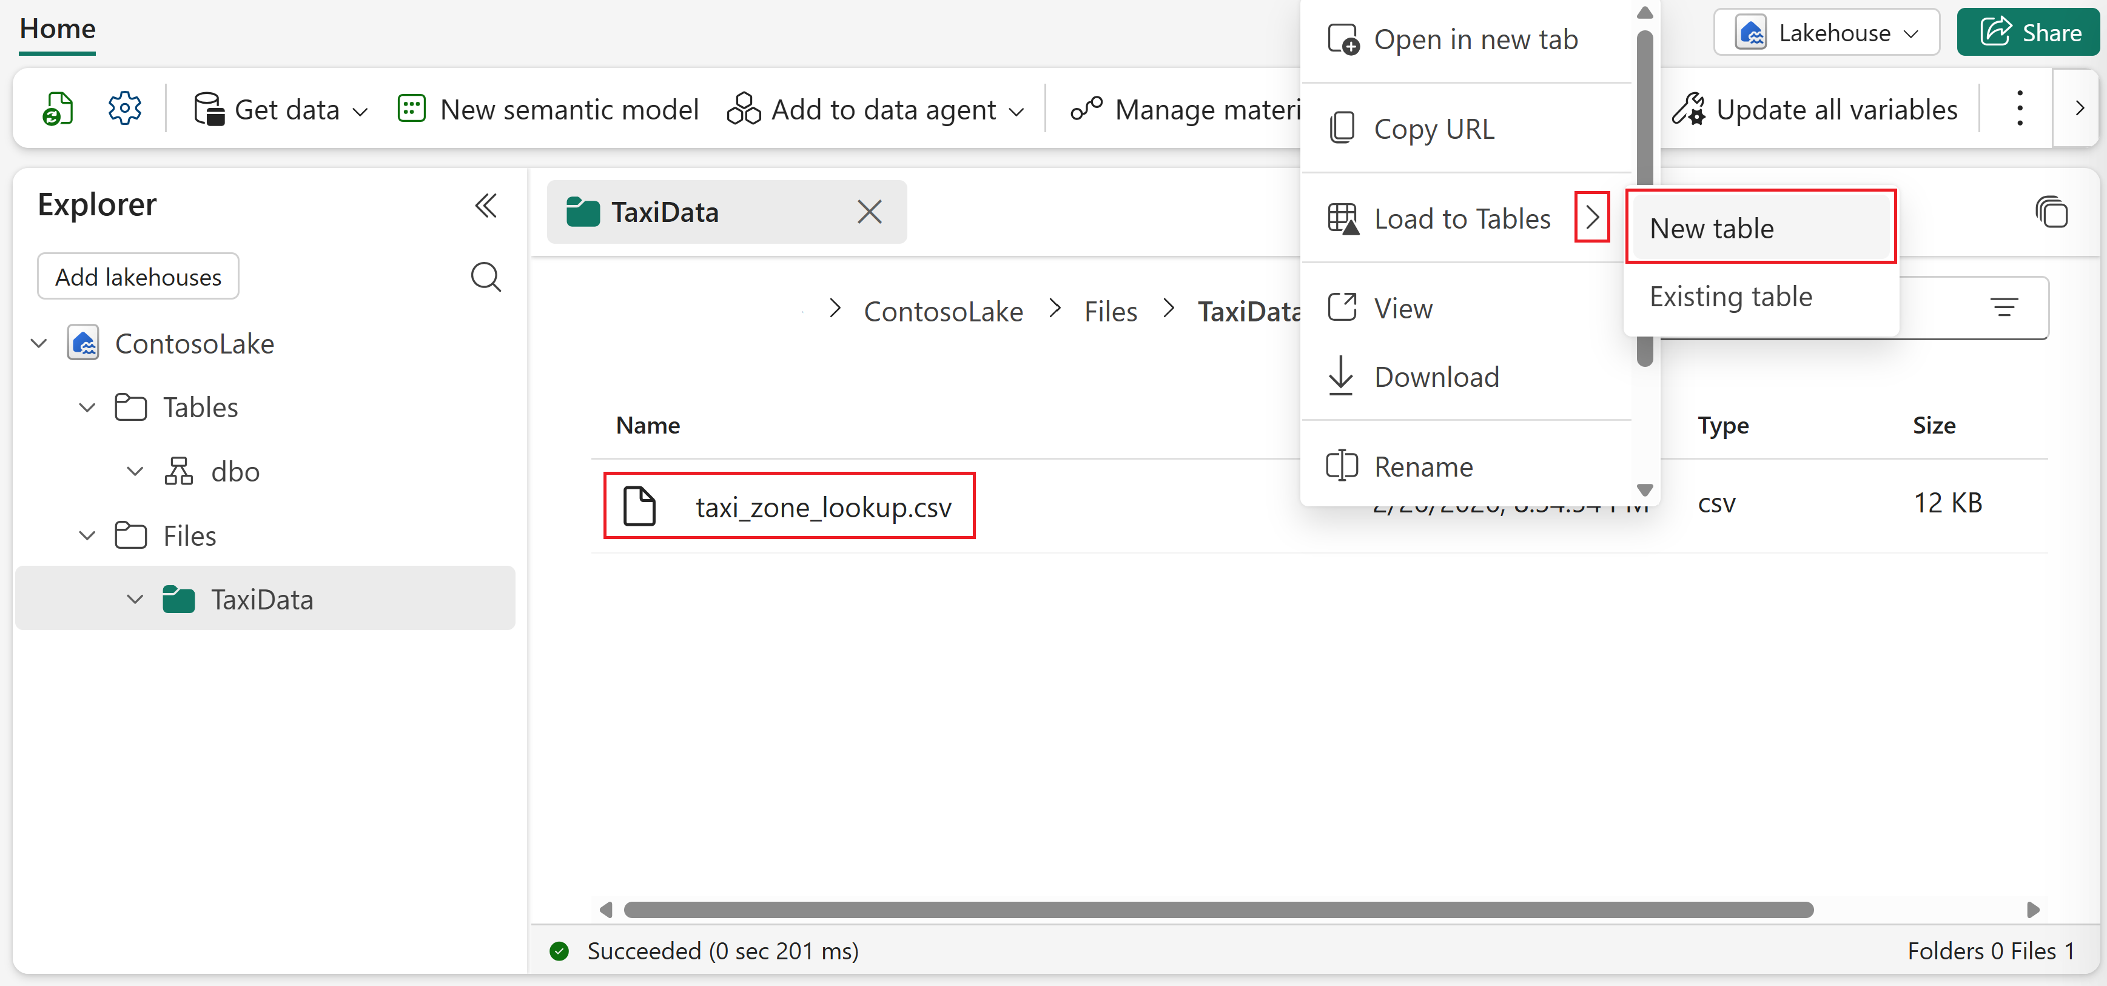Choose View from the context menu
2107x986 pixels.
coord(1466,308)
